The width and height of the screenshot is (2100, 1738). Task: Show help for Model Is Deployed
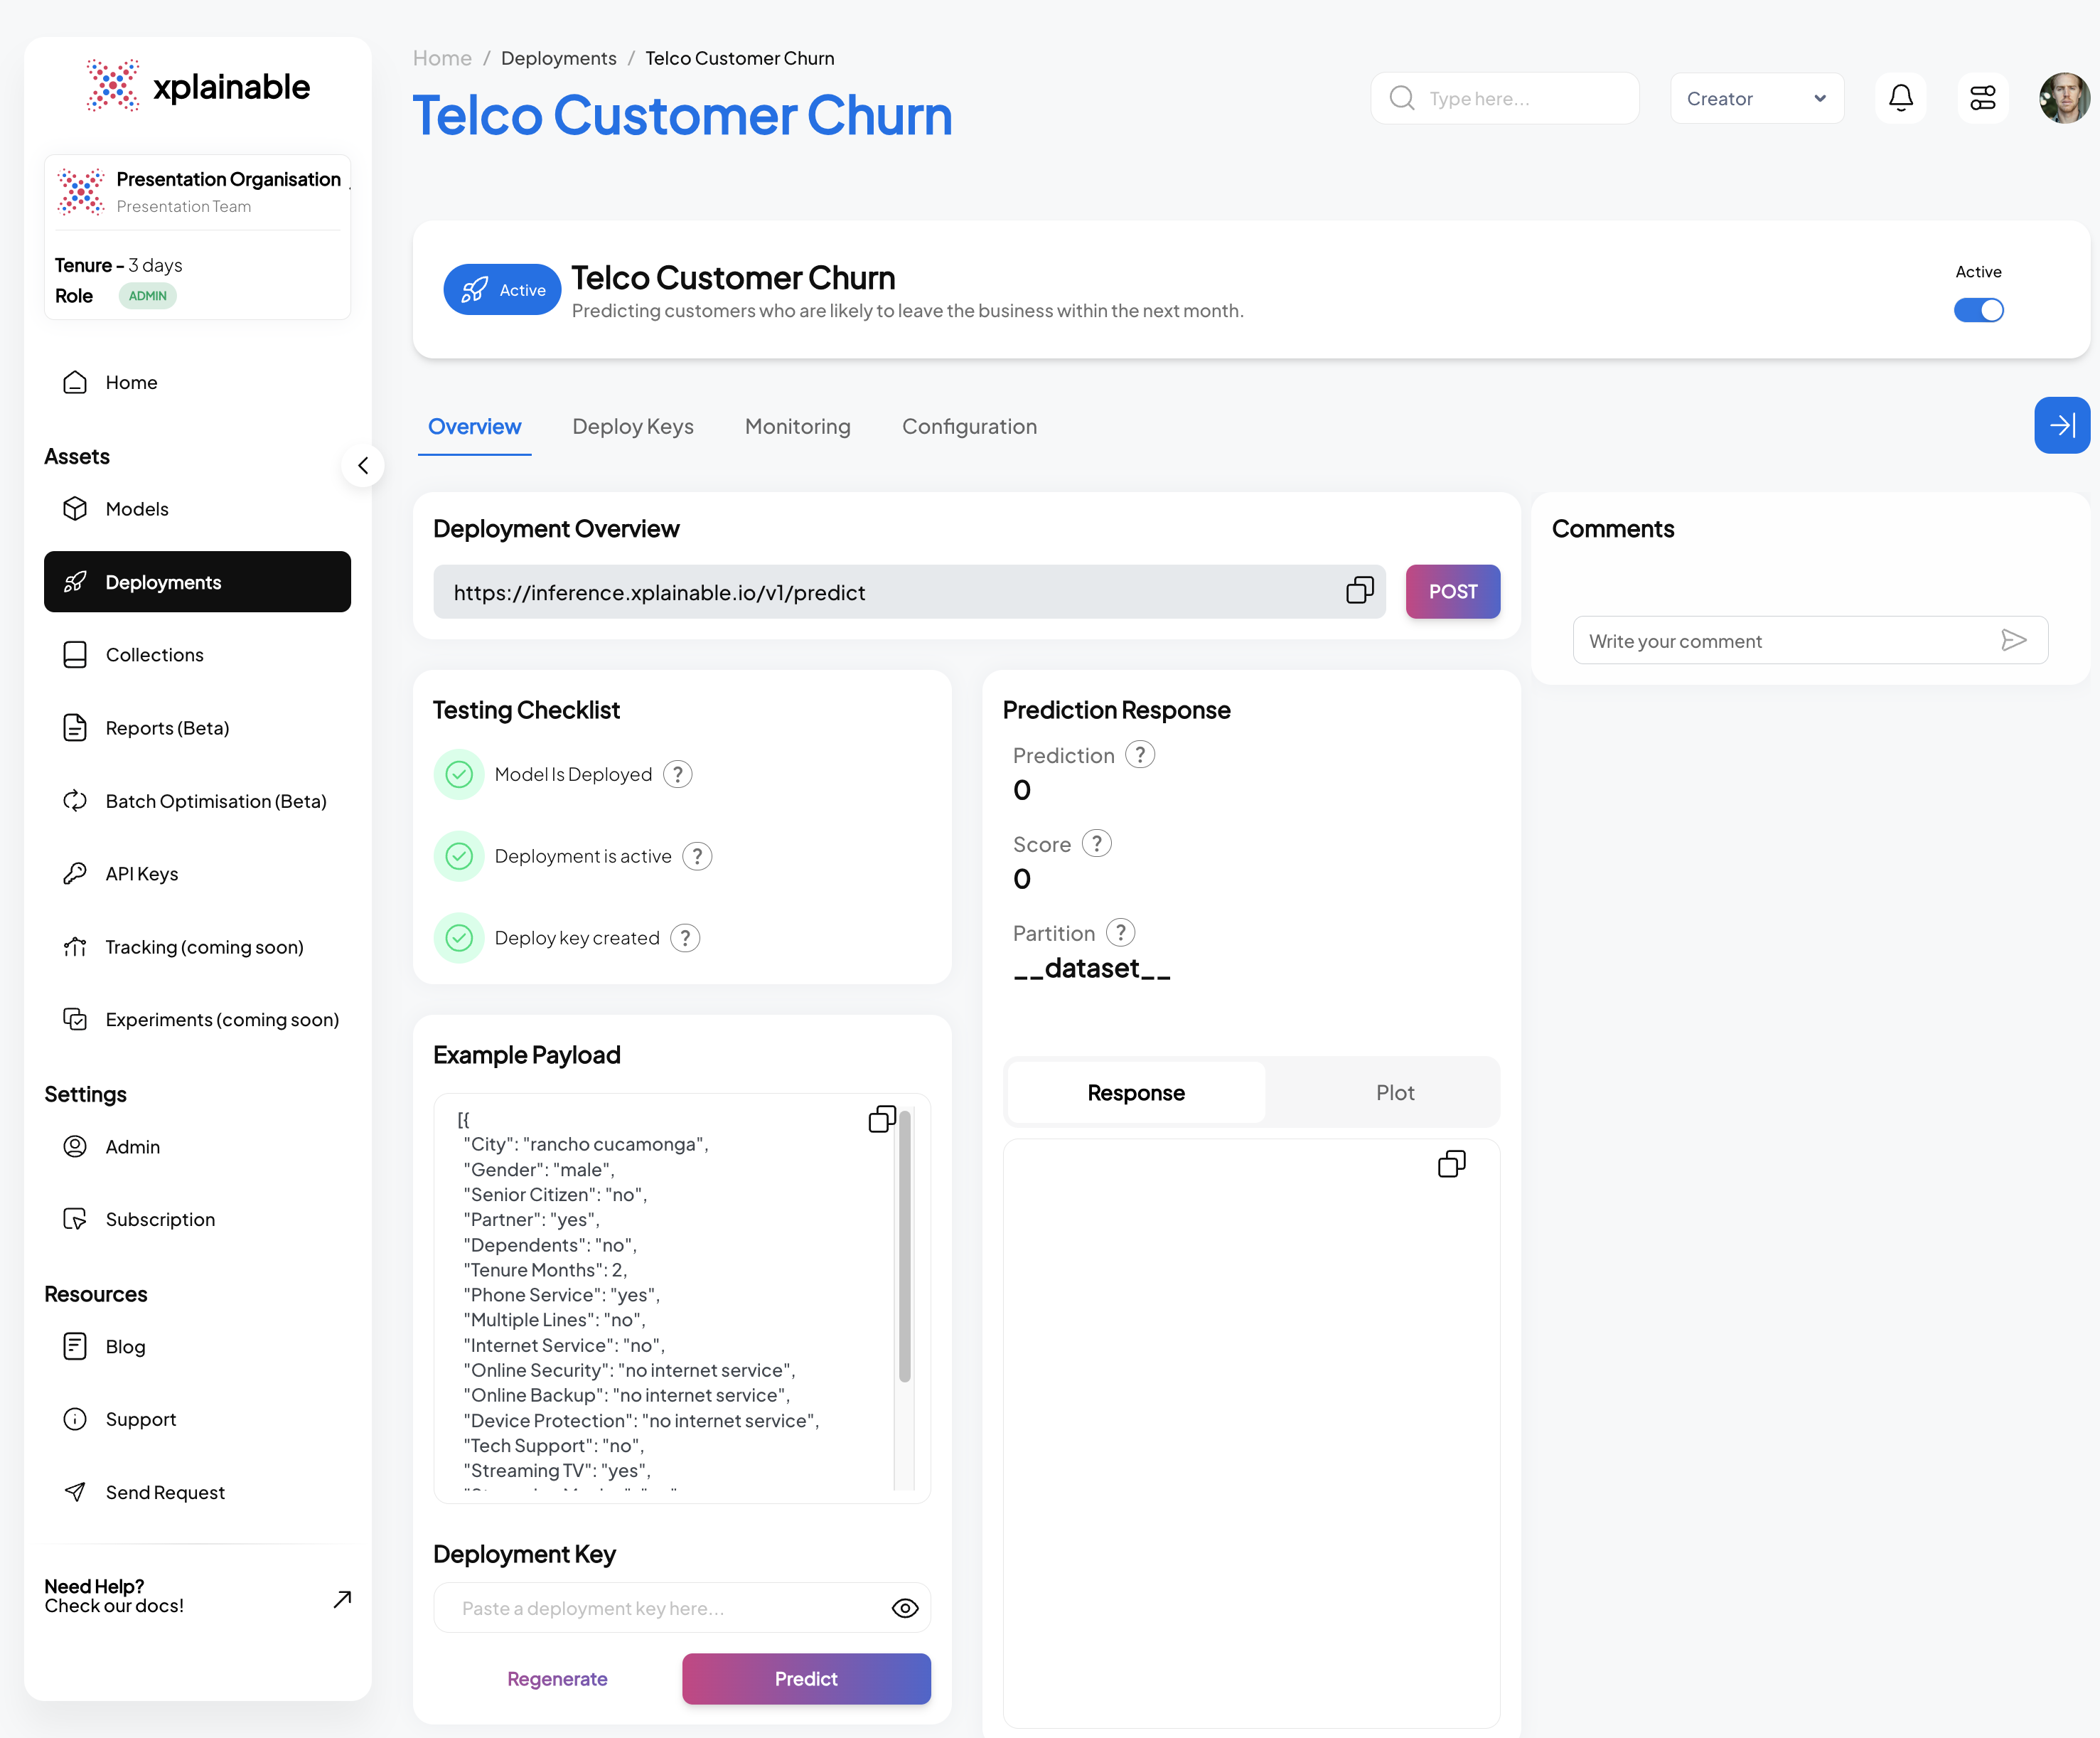click(x=677, y=774)
